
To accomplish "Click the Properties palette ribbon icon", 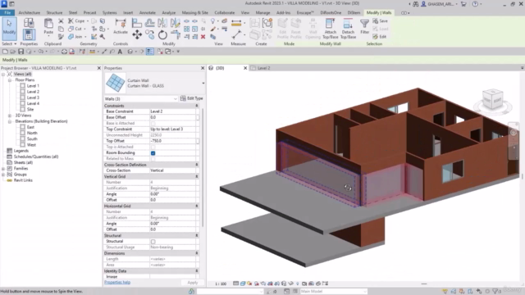I will pyautogui.click(x=29, y=34).
